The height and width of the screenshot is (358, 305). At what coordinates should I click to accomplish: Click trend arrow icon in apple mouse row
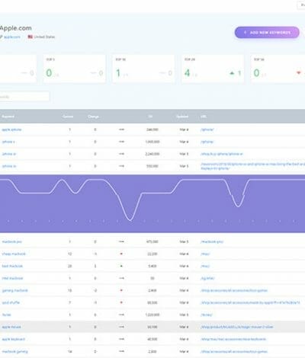(121, 327)
